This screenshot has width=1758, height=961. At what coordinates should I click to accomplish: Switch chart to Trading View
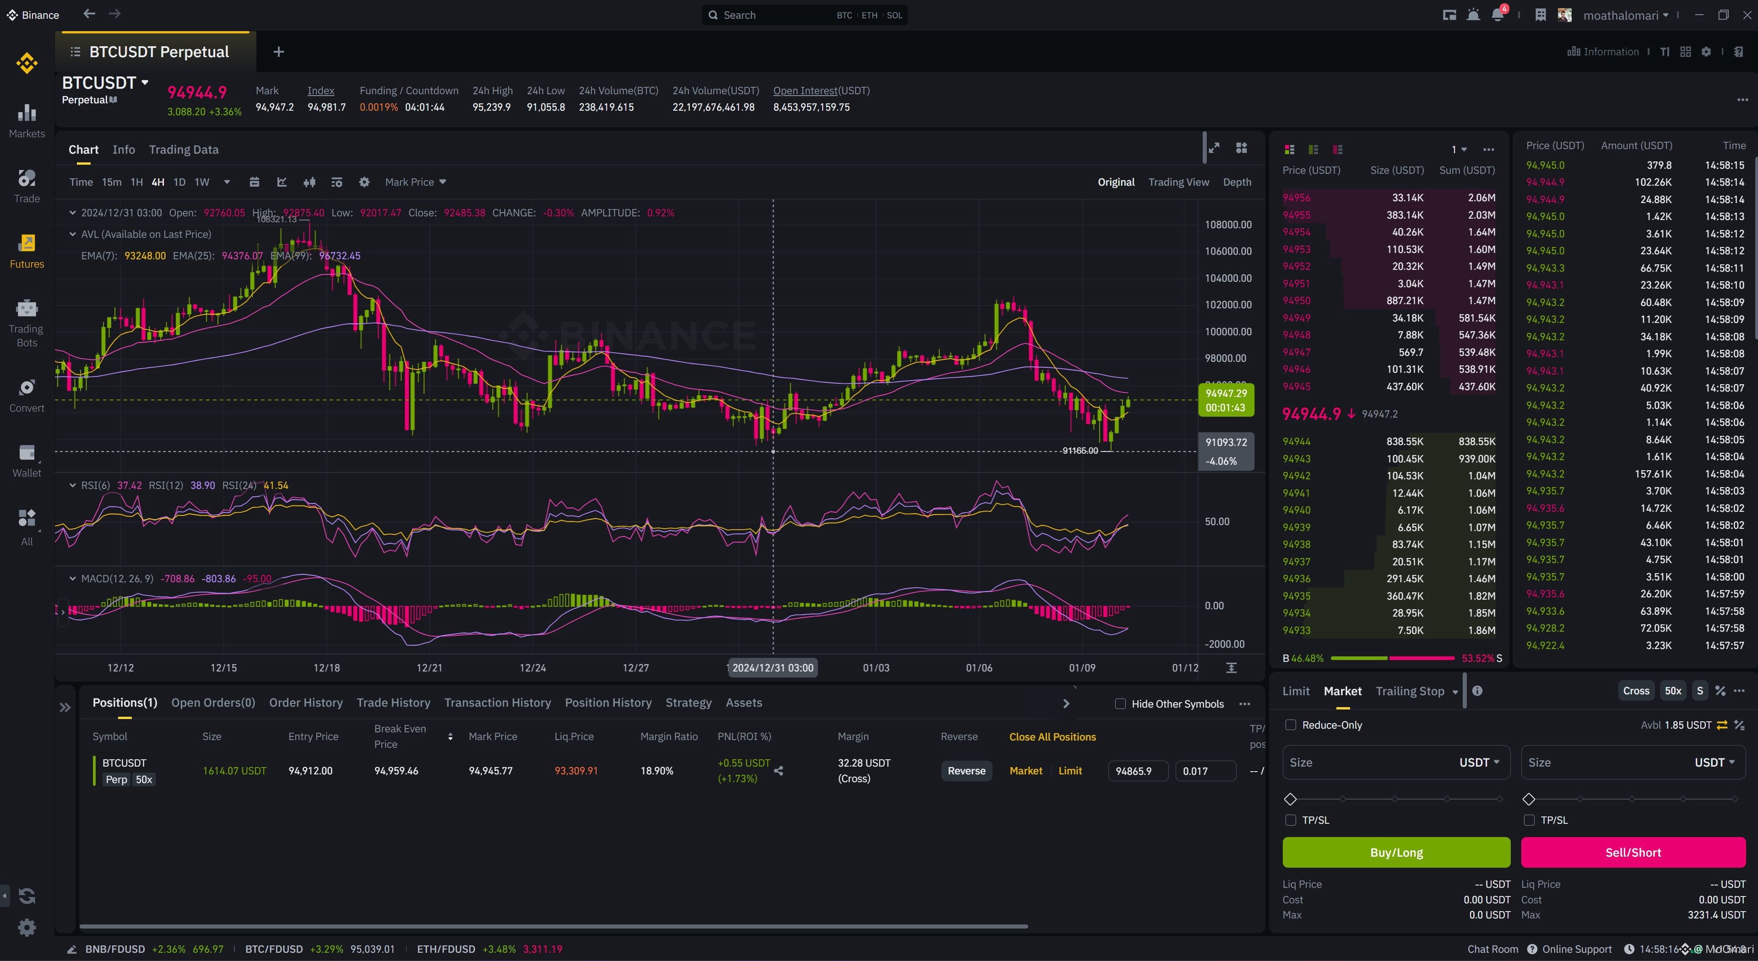point(1178,182)
